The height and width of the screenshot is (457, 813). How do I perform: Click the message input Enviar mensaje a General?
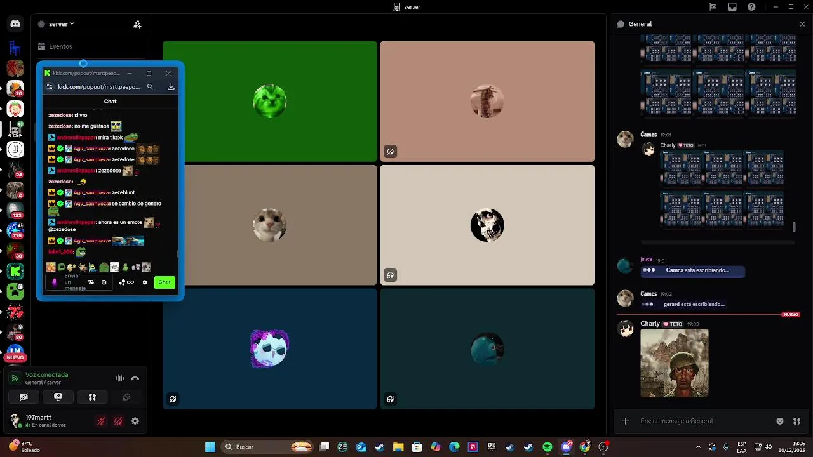pyautogui.click(x=705, y=421)
